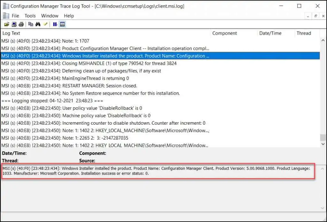The height and width of the screenshot is (222, 327).
Task: Sort by the Component column header
Action: tap(233, 33)
